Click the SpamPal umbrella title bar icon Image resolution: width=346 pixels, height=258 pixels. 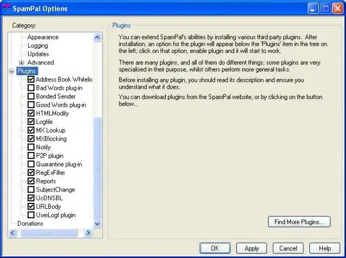point(6,8)
